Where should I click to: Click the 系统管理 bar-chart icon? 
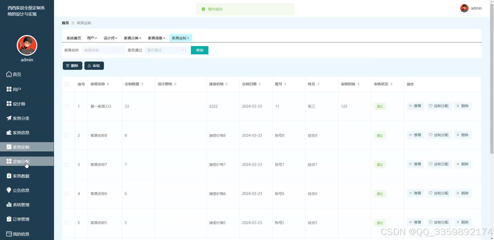pos(9,204)
